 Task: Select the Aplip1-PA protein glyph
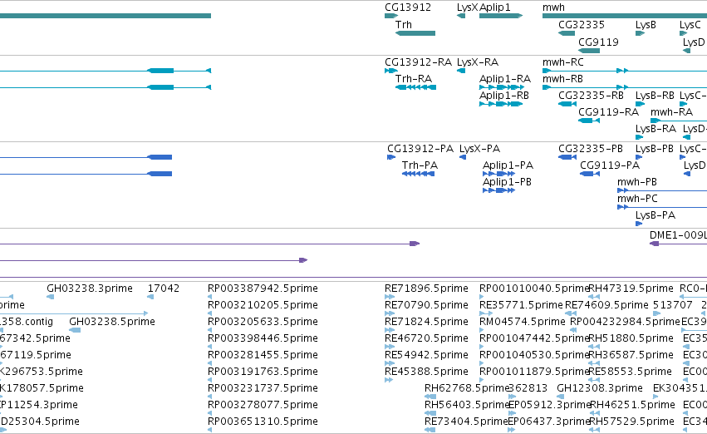pyautogui.click(x=498, y=174)
